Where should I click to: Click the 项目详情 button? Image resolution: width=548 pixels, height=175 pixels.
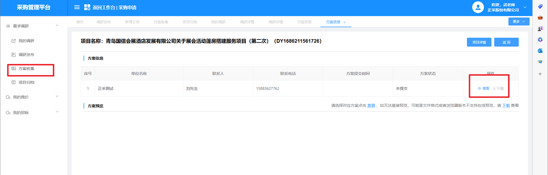479,42
